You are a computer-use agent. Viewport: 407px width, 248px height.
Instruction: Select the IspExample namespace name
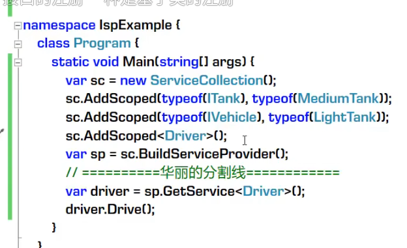pos(136,25)
